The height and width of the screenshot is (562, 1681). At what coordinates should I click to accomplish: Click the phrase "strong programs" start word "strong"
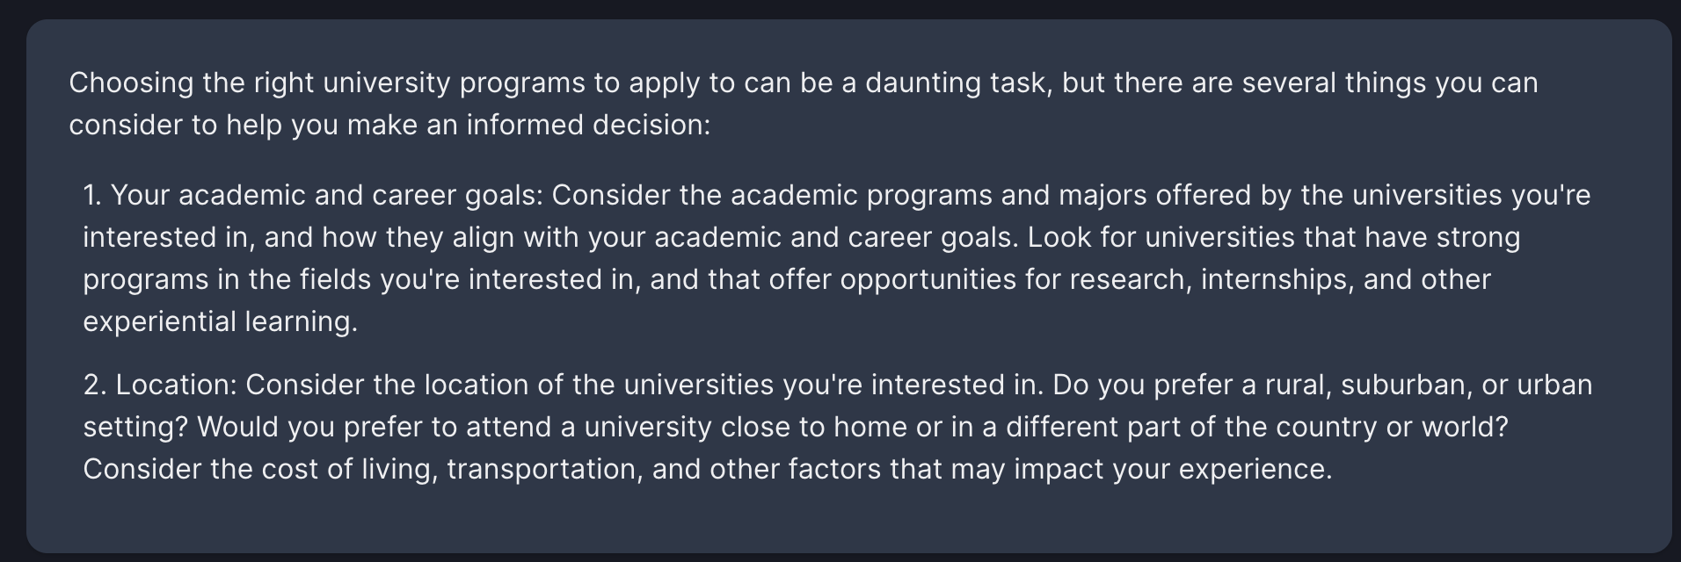pos(1479,237)
